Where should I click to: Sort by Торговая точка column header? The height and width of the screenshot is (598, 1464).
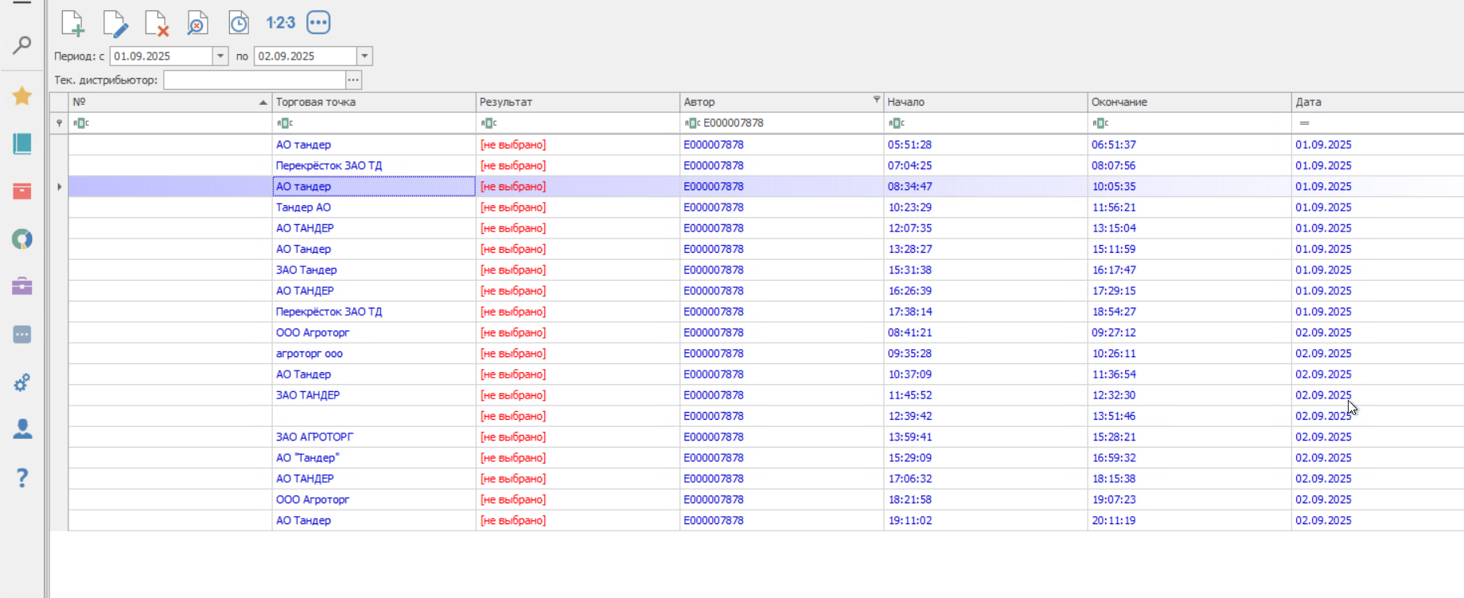[x=374, y=103]
